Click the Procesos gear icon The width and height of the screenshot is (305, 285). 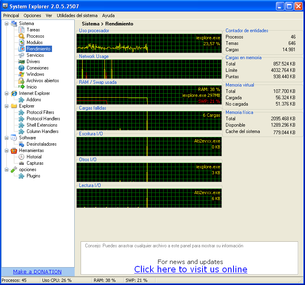pyautogui.click(x=21, y=36)
